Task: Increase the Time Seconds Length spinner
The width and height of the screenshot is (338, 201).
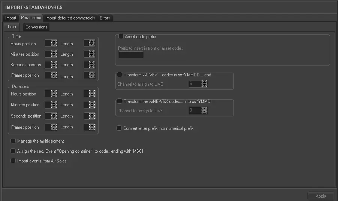Action: (x=92, y=63)
